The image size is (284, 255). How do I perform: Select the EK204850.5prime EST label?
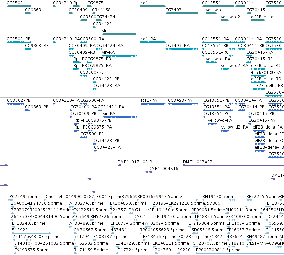click(x=128, y=203)
